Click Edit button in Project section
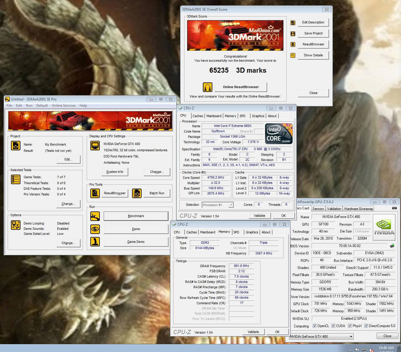401x352 pixels. pos(68,160)
